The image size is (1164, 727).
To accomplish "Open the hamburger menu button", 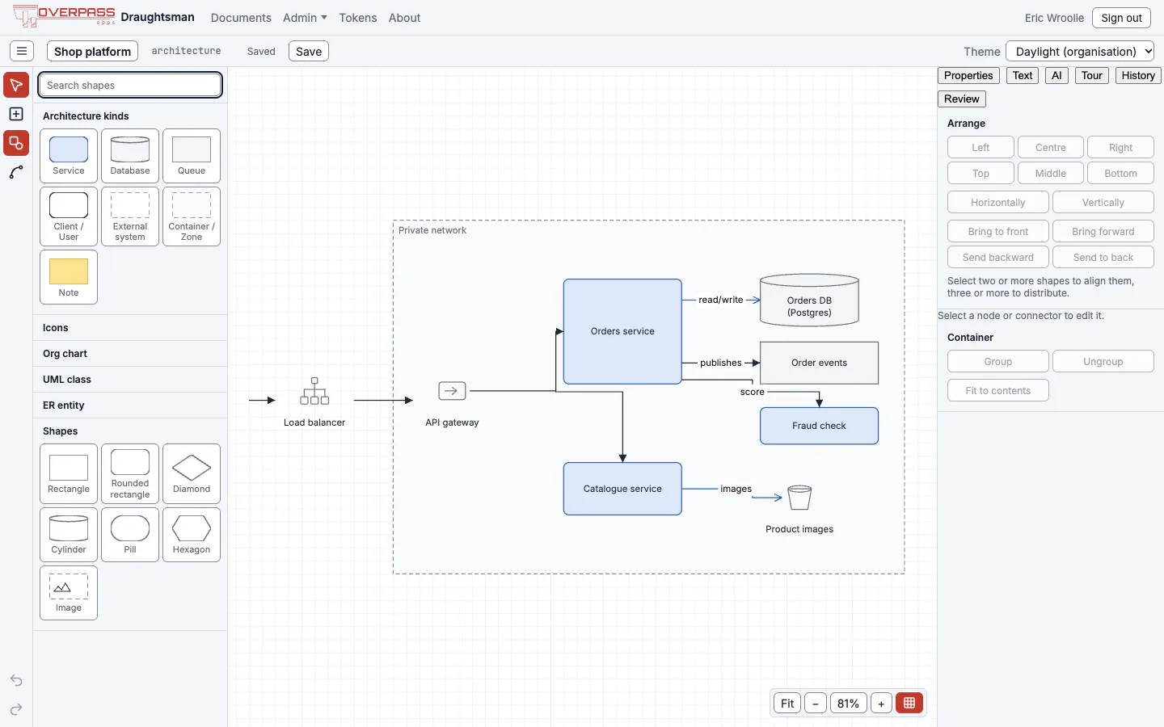I will tap(22, 51).
